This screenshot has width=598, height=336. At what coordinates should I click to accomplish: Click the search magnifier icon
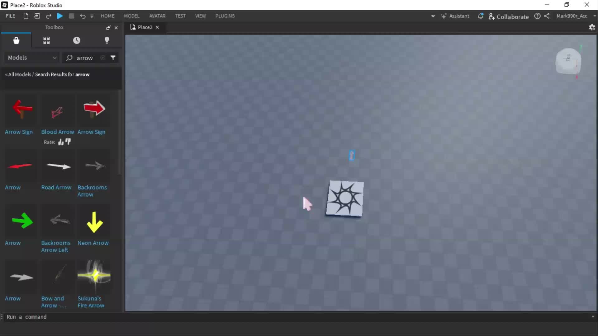tap(69, 58)
